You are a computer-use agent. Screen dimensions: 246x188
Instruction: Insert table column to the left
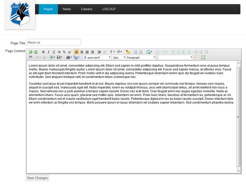[184, 52]
